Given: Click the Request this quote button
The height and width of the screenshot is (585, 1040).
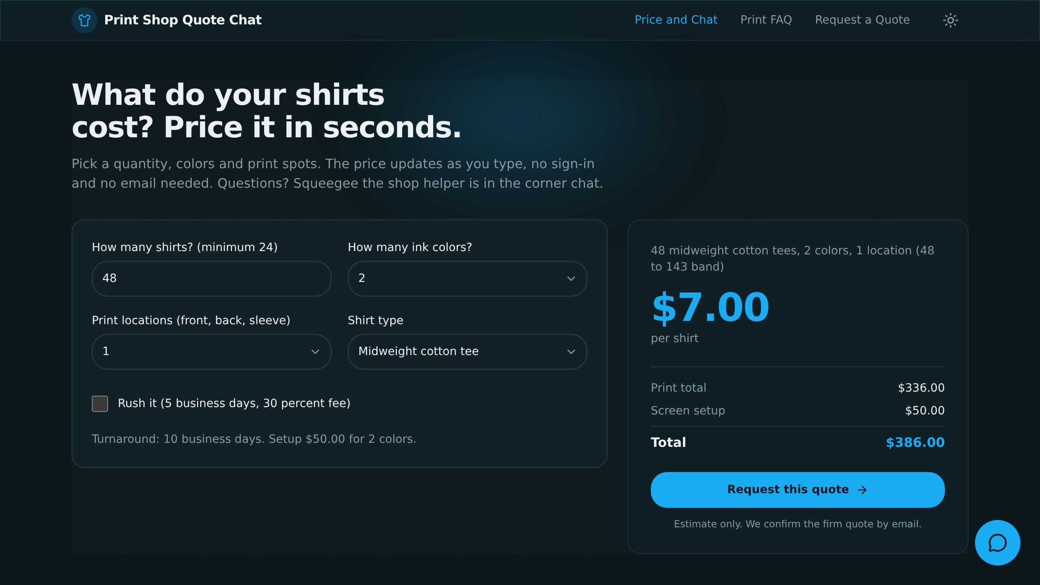Looking at the screenshot, I should pos(797,490).
